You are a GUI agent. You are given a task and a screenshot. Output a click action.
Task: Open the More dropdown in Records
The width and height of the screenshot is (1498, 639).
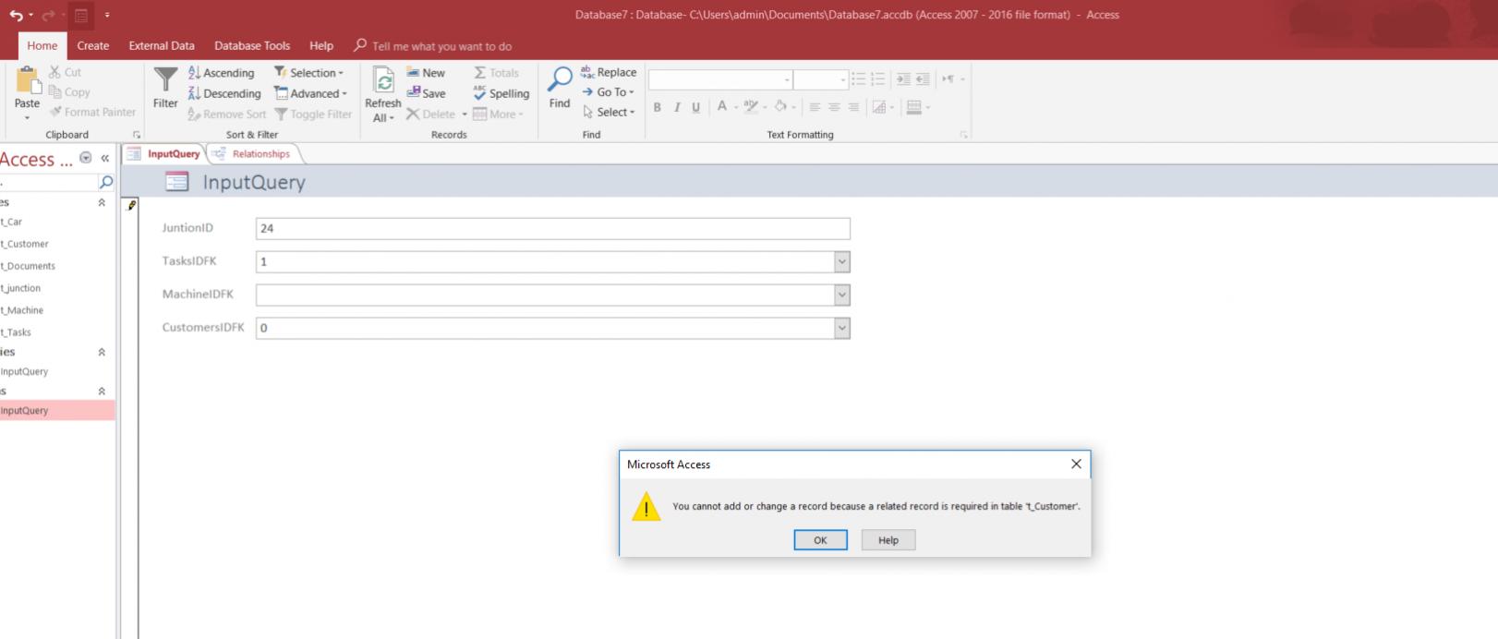498,115
